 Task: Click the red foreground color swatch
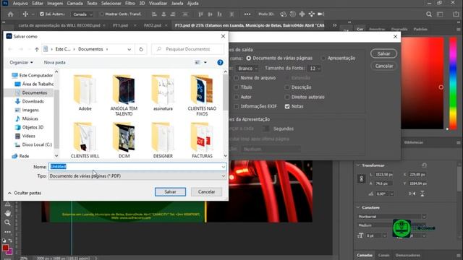click(x=5, y=248)
